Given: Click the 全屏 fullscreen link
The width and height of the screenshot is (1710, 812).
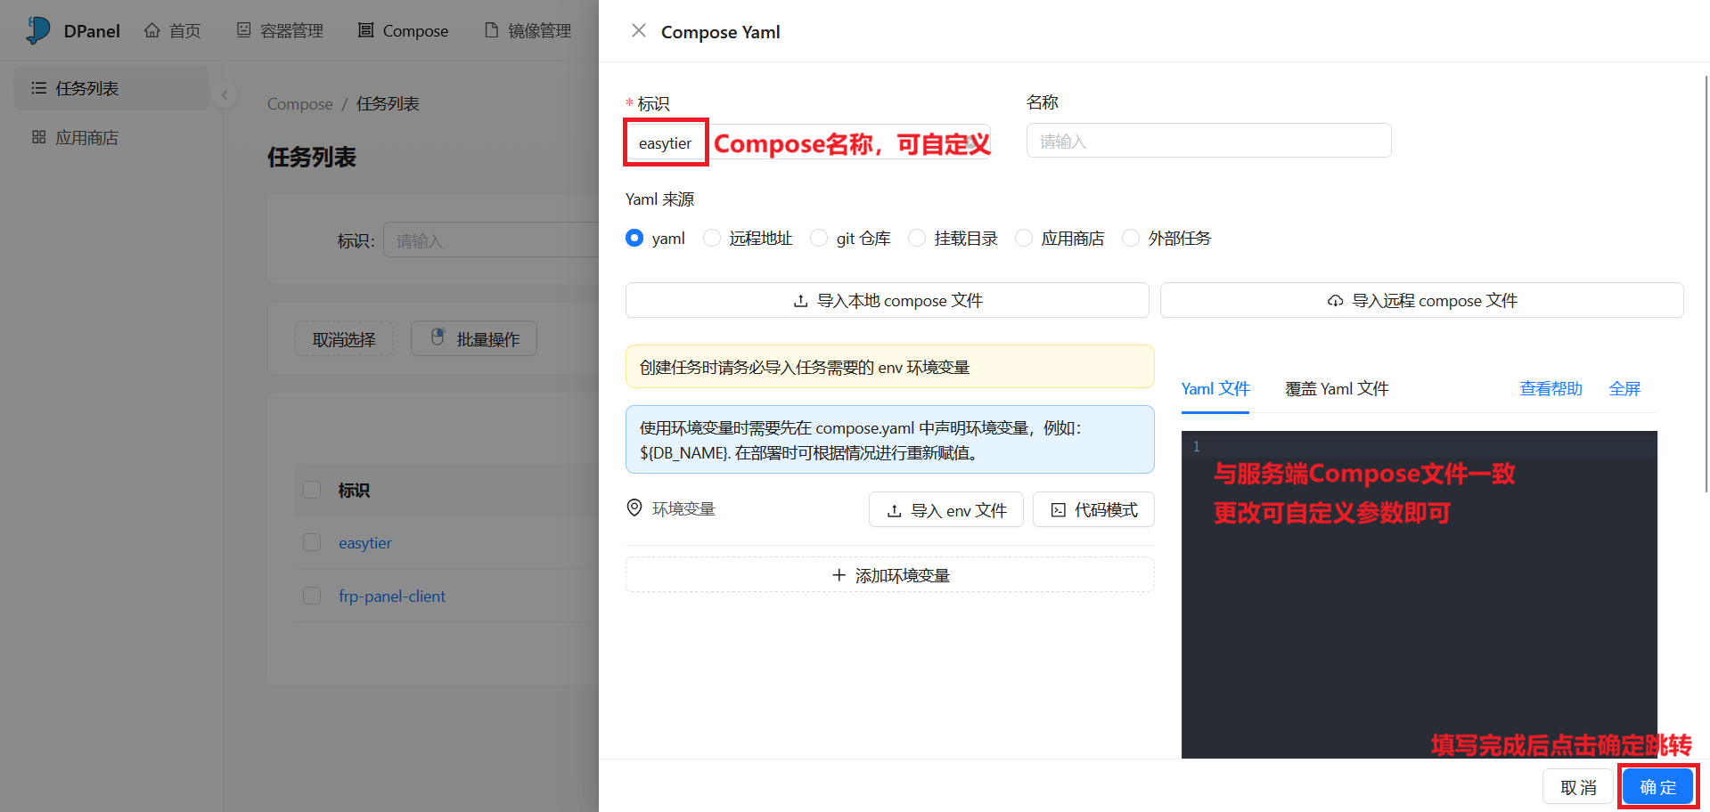Looking at the screenshot, I should [x=1624, y=389].
